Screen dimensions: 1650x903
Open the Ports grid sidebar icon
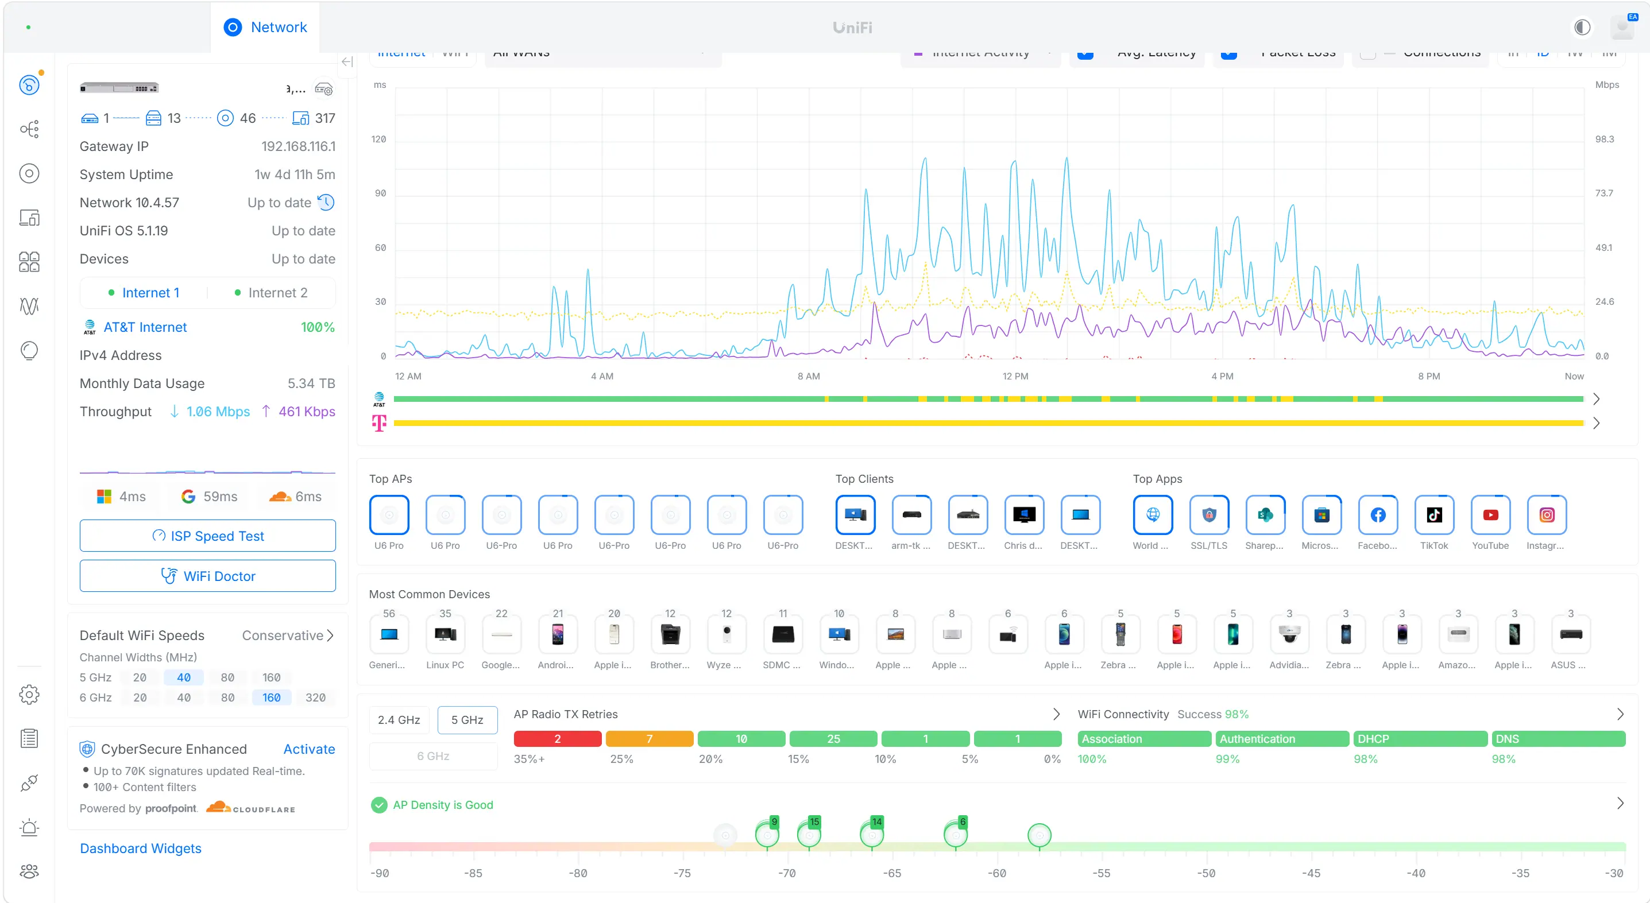pos(29,261)
